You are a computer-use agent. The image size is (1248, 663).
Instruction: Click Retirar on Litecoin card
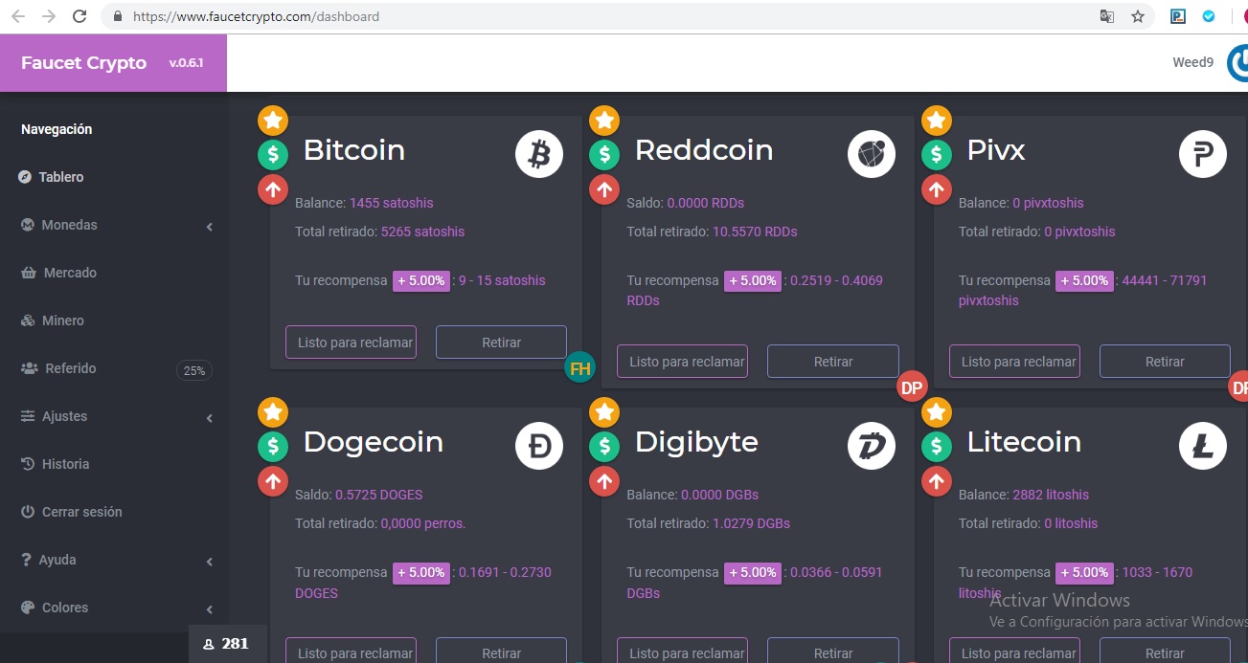(1165, 651)
